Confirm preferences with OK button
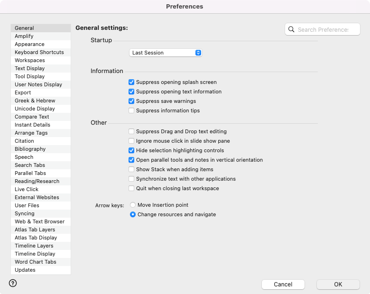The height and width of the screenshot is (294, 370). click(338, 285)
